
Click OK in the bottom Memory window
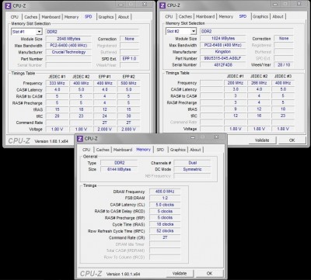pos(209,273)
